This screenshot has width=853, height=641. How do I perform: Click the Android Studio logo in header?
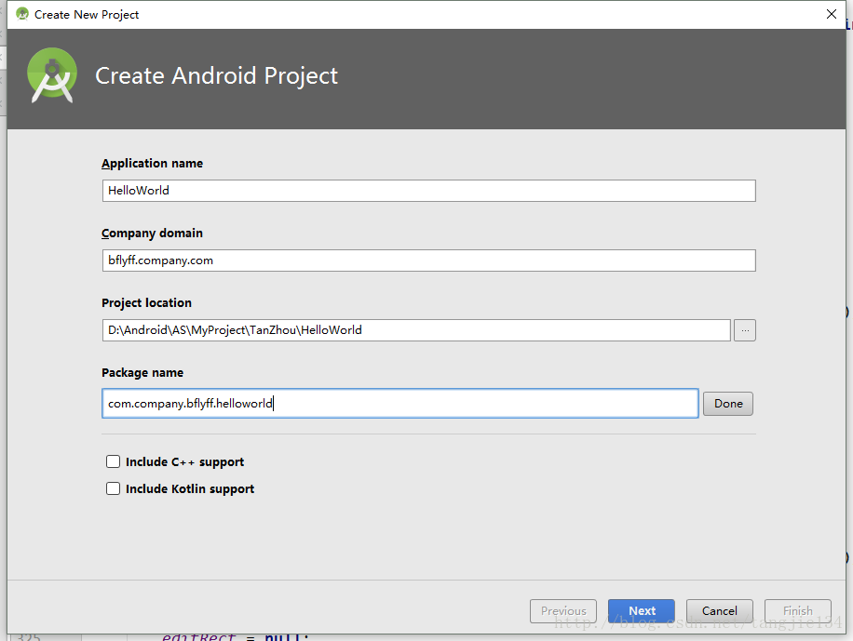tap(52, 75)
